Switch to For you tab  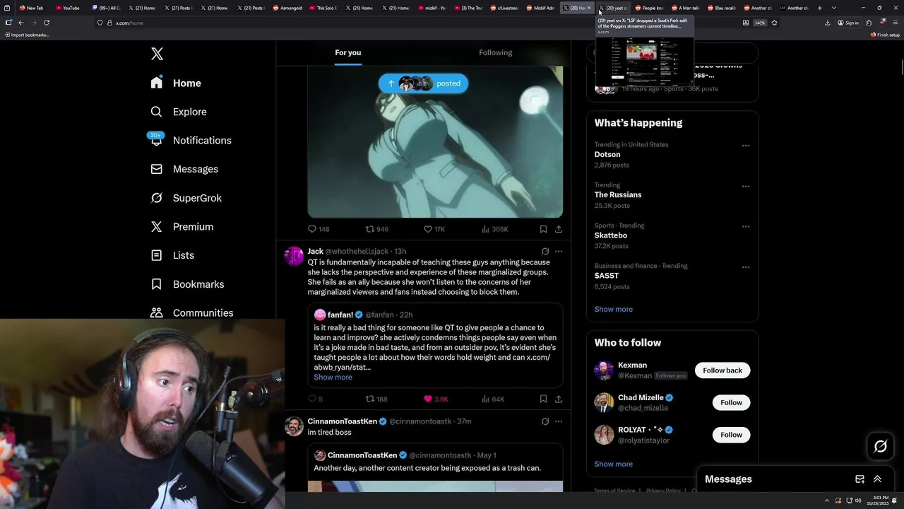pyautogui.click(x=348, y=52)
